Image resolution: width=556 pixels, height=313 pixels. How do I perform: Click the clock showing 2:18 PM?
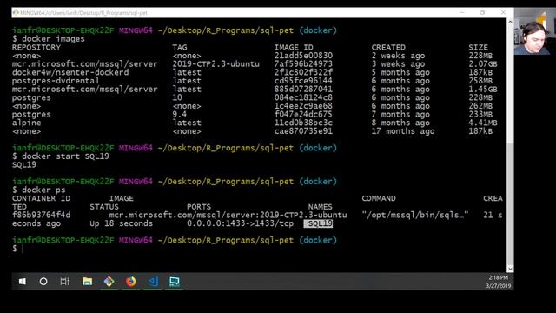pos(498,278)
